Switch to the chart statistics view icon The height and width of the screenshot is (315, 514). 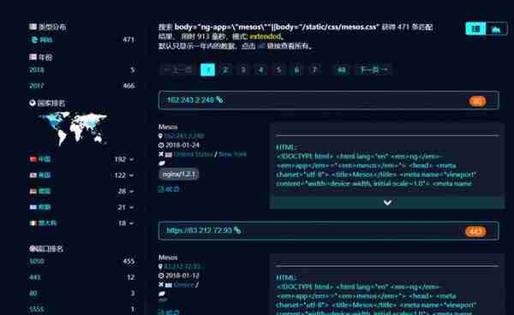pyautogui.click(x=496, y=29)
